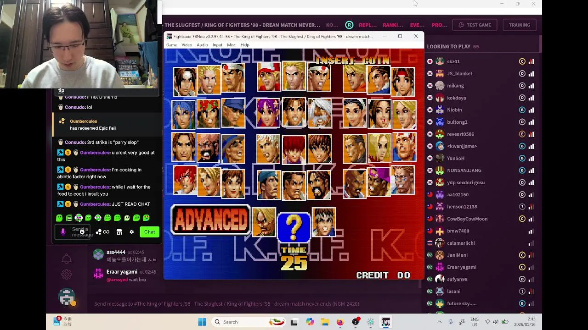Open File Explorer from the taskbar
This screenshot has width=588, height=330.
[x=325, y=322]
